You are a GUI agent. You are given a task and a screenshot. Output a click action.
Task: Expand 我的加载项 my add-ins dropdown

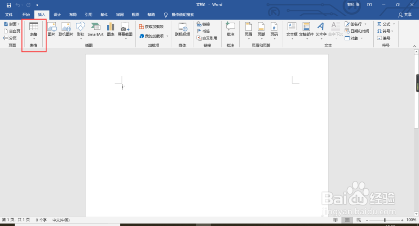click(x=167, y=36)
